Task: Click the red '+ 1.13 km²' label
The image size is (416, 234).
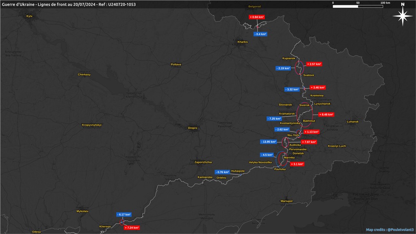Action: pos(312,132)
